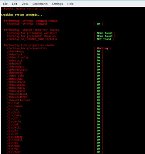Image resolution: width=145 pixels, height=154 pixels.
Task: Click the 'Not found' status text
Action: coord(104,39)
